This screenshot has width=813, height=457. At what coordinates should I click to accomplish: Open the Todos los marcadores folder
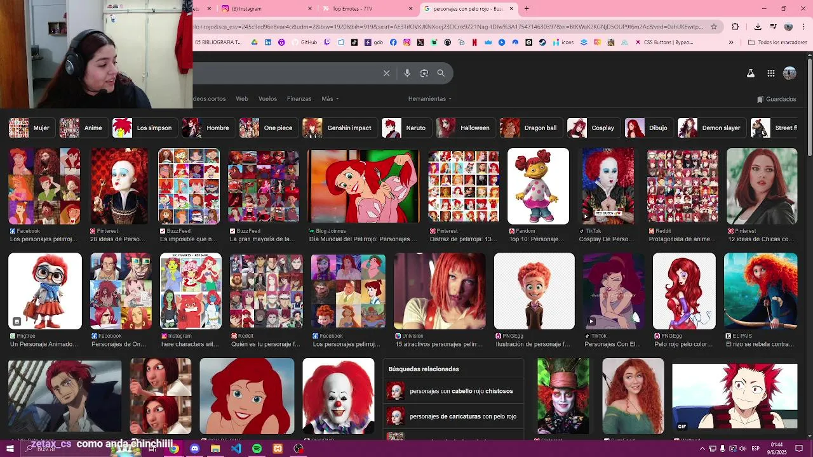point(777,43)
